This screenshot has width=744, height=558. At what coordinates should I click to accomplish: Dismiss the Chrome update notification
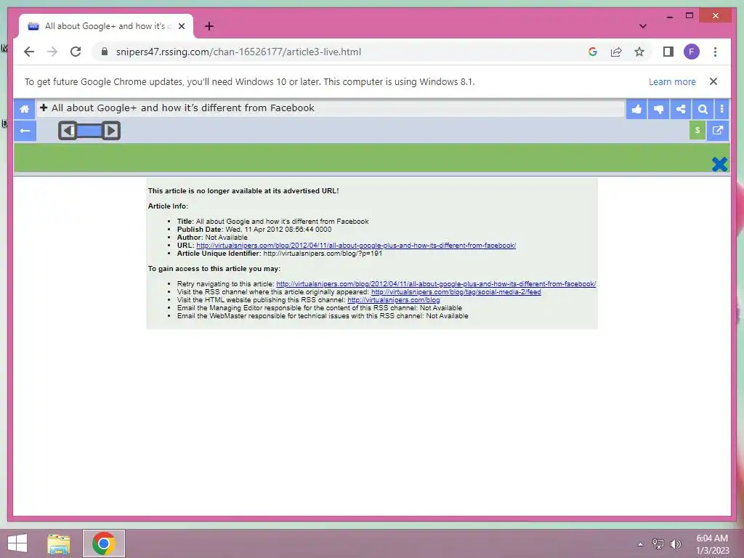pyautogui.click(x=713, y=81)
